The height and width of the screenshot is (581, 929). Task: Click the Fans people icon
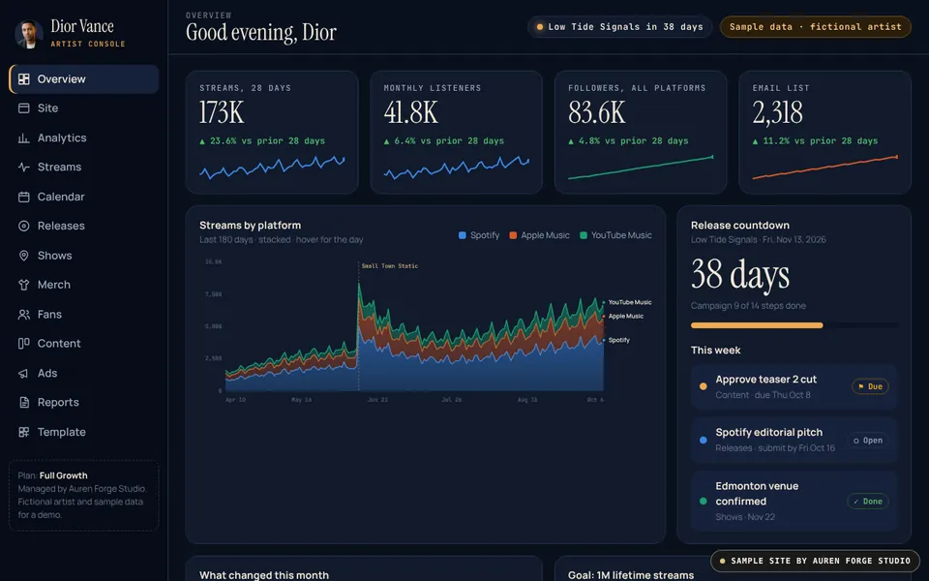click(x=23, y=314)
